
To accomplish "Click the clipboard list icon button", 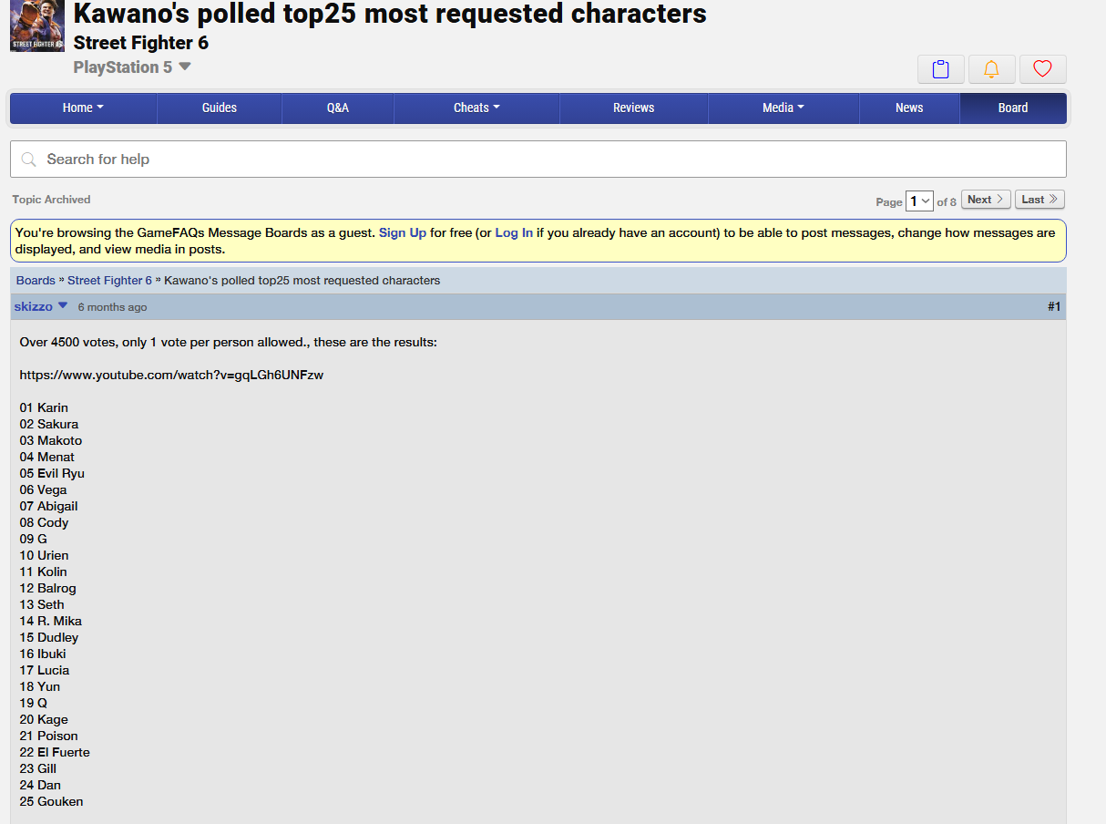I will point(941,69).
